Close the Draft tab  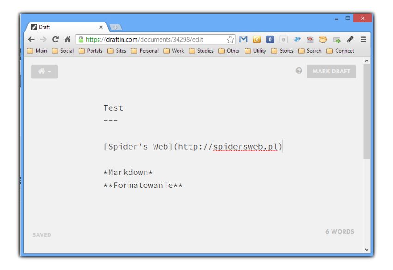pos(101,27)
